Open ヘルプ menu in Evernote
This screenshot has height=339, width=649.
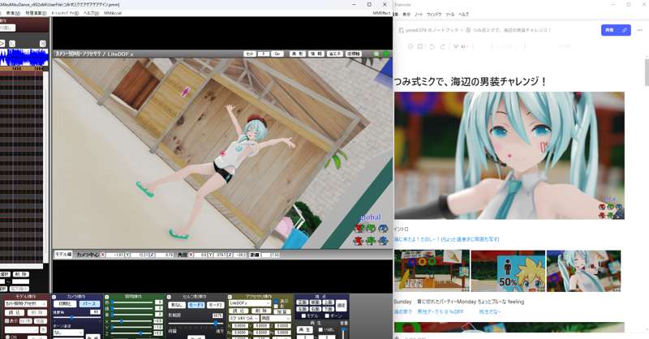tap(463, 15)
